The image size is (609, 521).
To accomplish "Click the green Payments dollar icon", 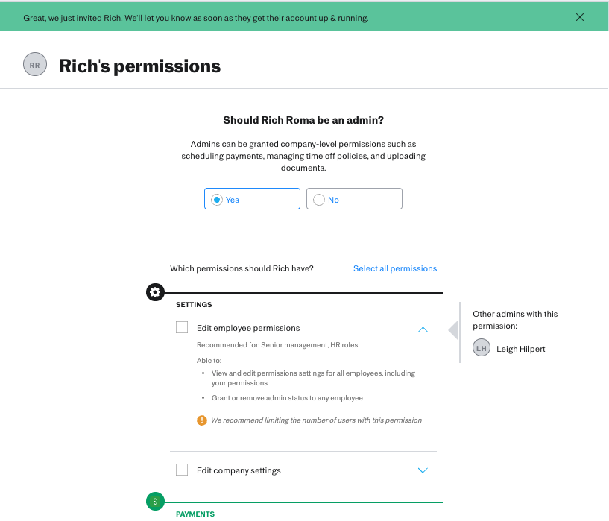I will point(155,502).
